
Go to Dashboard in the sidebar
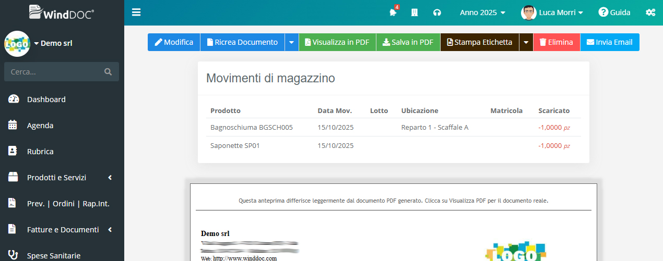[46, 100]
